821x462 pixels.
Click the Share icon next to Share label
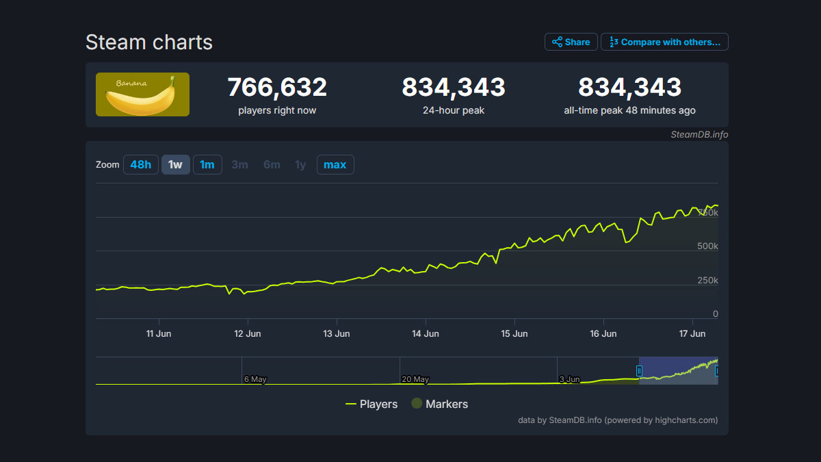(556, 41)
